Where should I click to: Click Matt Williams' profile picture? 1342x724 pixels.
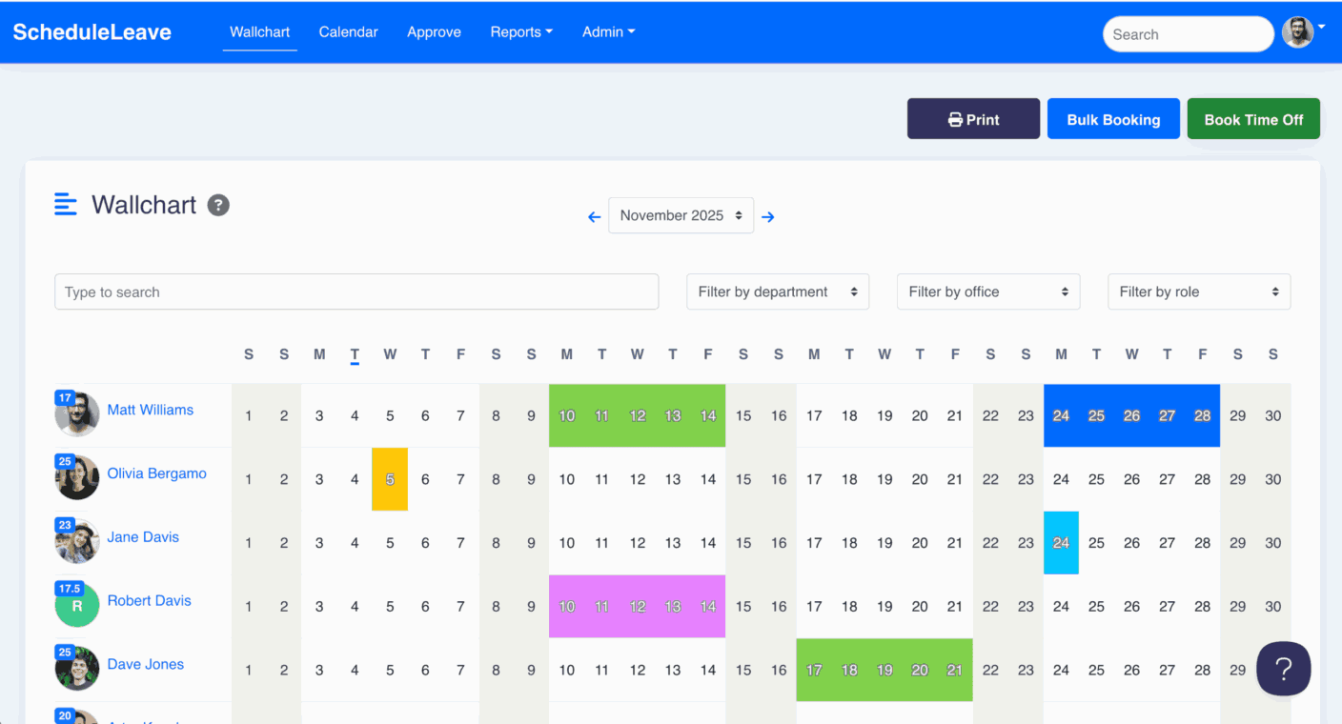pos(77,414)
